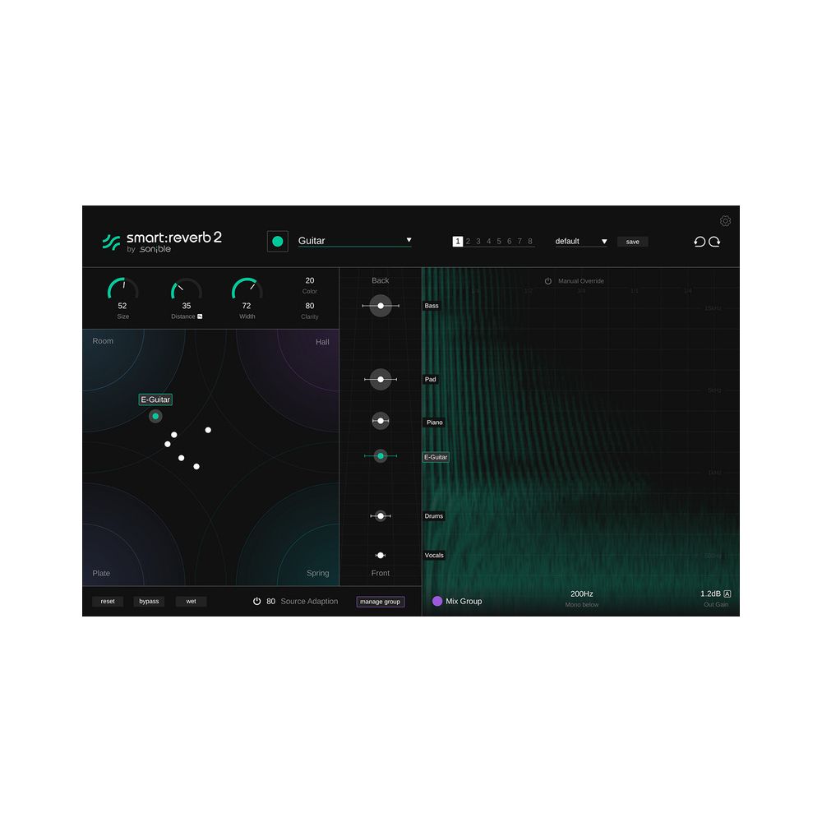Switch to state slot 3
This screenshot has height=822, width=822.
click(478, 242)
